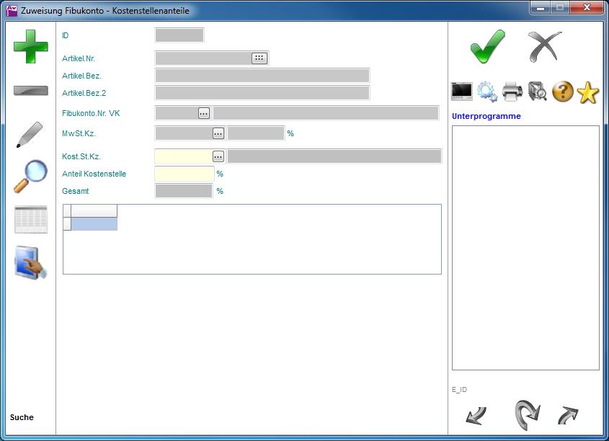
Task: Click the touchscreen hand icon in sidebar
Action: 31,263
